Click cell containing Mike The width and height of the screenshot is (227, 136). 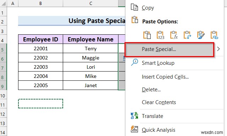(x=91, y=76)
